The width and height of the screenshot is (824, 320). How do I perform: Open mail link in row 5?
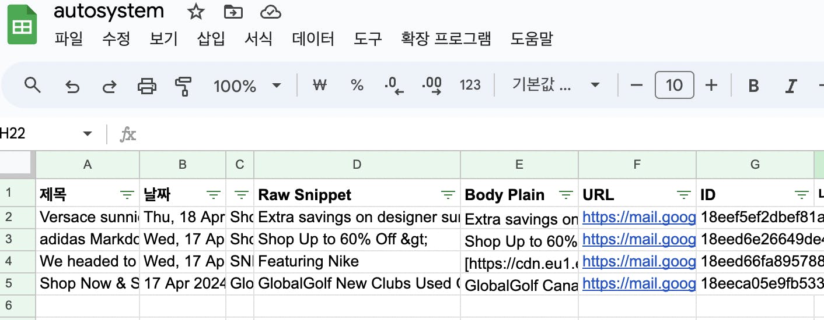[639, 284]
